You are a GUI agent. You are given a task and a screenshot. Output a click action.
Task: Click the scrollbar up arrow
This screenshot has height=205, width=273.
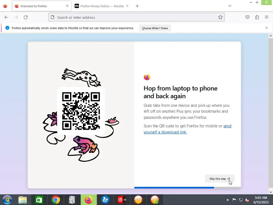pos(271,36)
